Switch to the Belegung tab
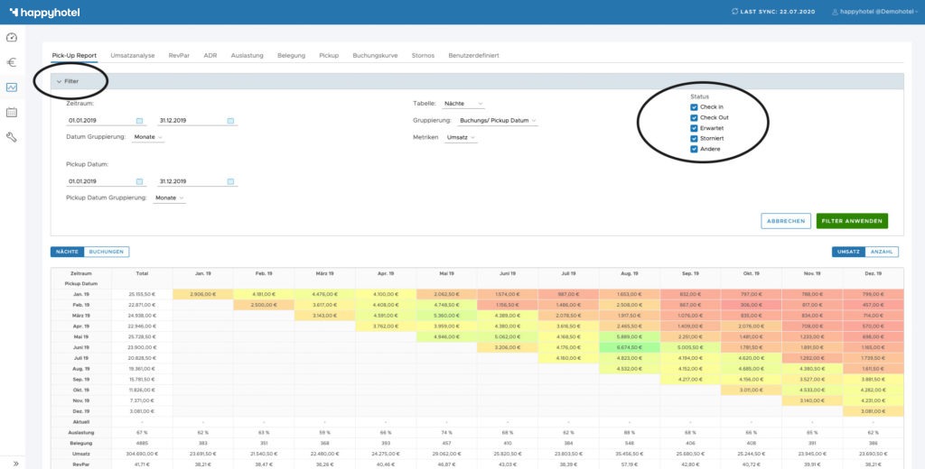The width and height of the screenshot is (925, 469). click(x=292, y=55)
